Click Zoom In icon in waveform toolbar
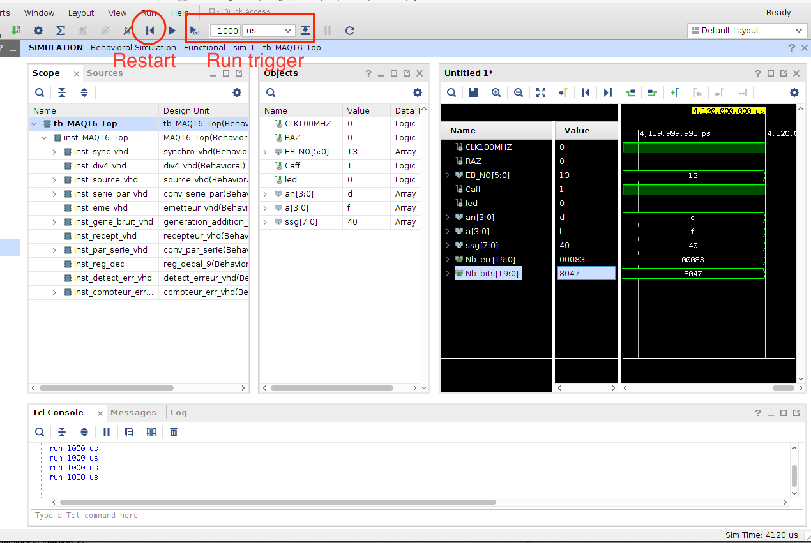 click(496, 93)
